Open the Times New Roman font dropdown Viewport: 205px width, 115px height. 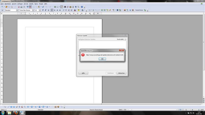[x=33, y=10]
